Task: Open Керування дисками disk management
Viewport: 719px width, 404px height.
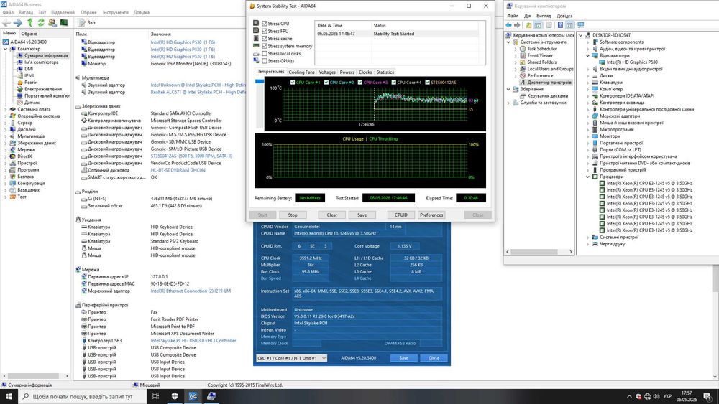Action: (x=547, y=96)
